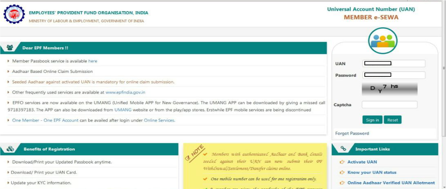Viewport: 446px width, 189px height.
Task: Open Member Passbook 'here' link
Action: 93,61
